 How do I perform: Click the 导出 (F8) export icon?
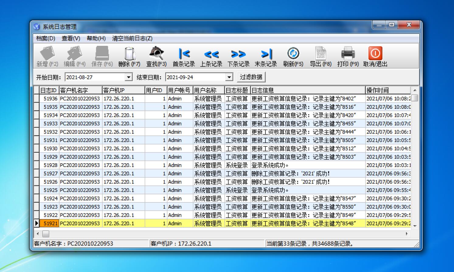tap(321, 53)
